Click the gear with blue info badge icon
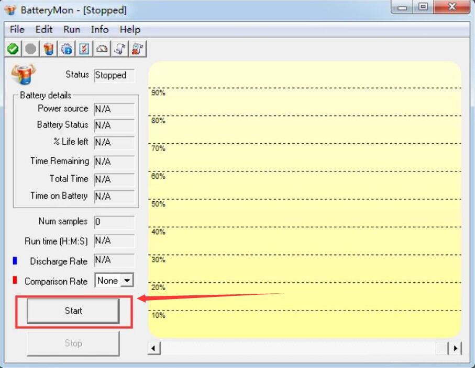The width and height of the screenshot is (475, 368). tap(67, 49)
